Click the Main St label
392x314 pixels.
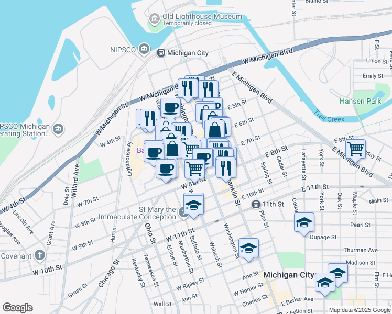pyautogui.click(x=379, y=200)
